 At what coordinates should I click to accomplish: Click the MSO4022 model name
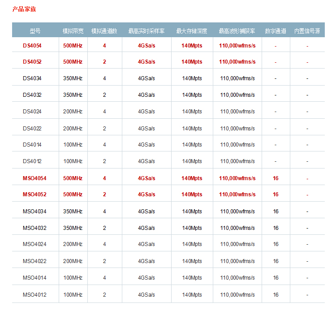pos(34,261)
